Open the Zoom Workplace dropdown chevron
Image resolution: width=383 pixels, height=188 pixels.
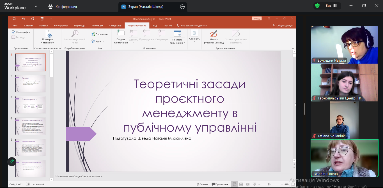coord(36,6)
